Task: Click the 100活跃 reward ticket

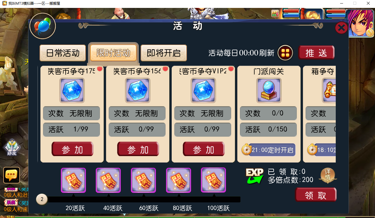Action: coord(213,180)
